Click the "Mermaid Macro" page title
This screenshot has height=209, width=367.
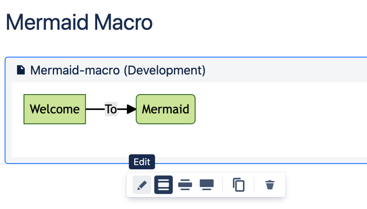79,22
